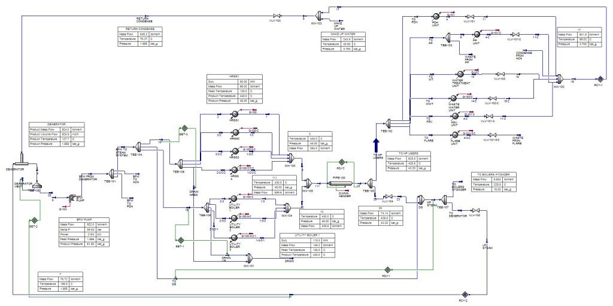Click the VLV-103 valve symbol

pos(276,16)
